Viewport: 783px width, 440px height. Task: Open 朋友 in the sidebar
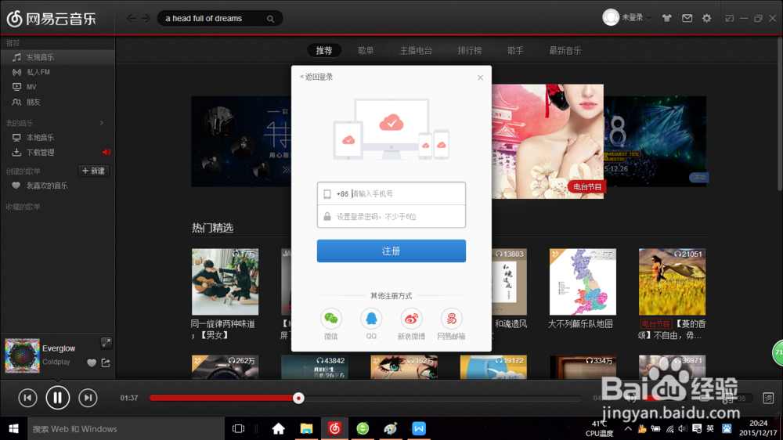(57, 102)
